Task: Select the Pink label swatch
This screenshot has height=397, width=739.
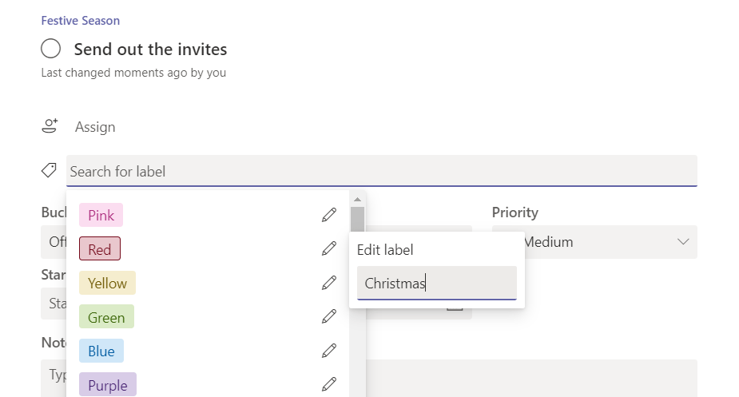Action: (101, 216)
